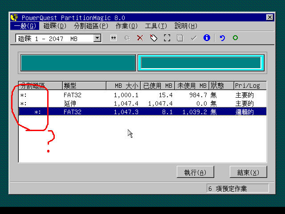This screenshot has width=285, height=214.
Task: Open the 分割磁區(P) menu
Action: 91,26
